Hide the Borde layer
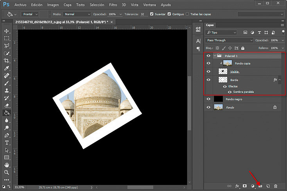Viewport: 287px width, 191px height. [x=208, y=80]
